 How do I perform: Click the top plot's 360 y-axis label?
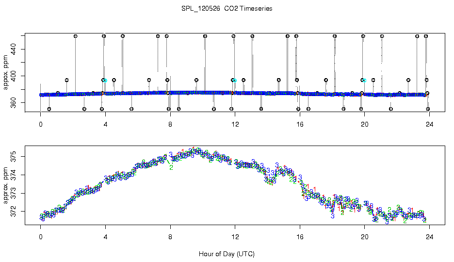pyautogui.click(x=14, y=103)
